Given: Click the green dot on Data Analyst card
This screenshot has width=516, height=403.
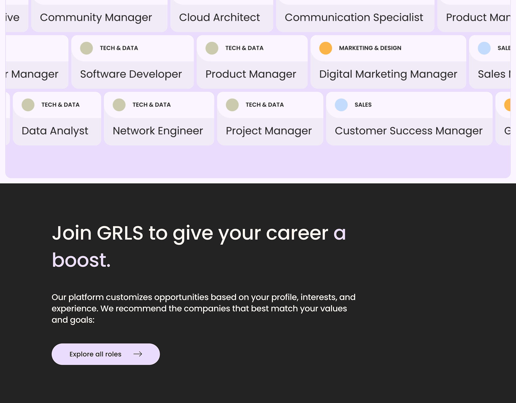Looking at the screenshot, I should point(28,105).
